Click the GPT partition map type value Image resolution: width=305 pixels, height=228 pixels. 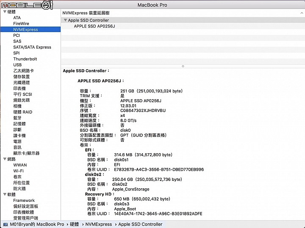point(143,135)
